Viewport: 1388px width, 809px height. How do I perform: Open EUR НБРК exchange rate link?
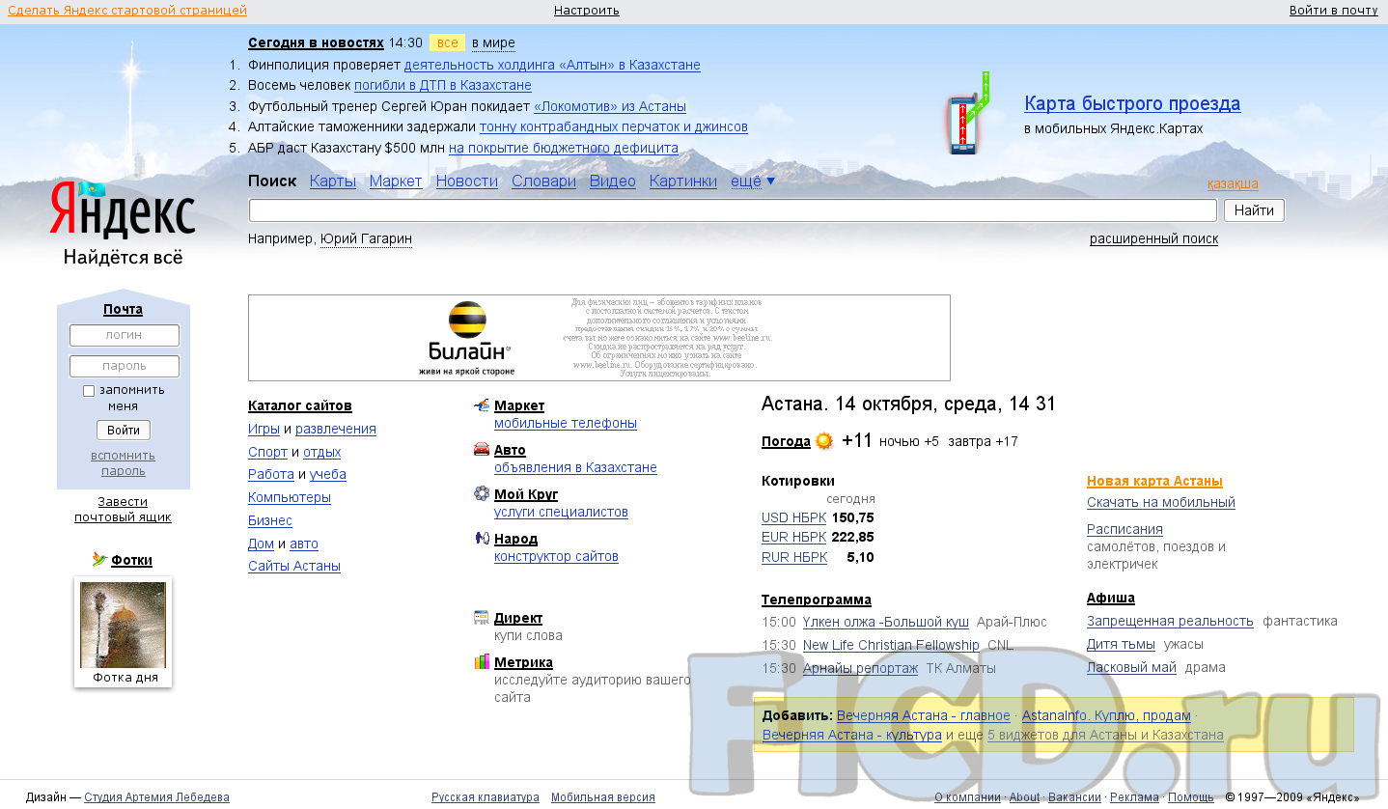pos(793,538)
